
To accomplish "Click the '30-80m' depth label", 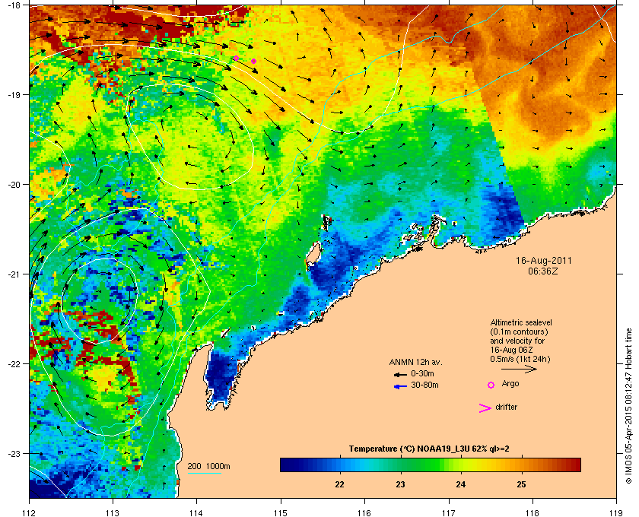I will coord(424,385).
